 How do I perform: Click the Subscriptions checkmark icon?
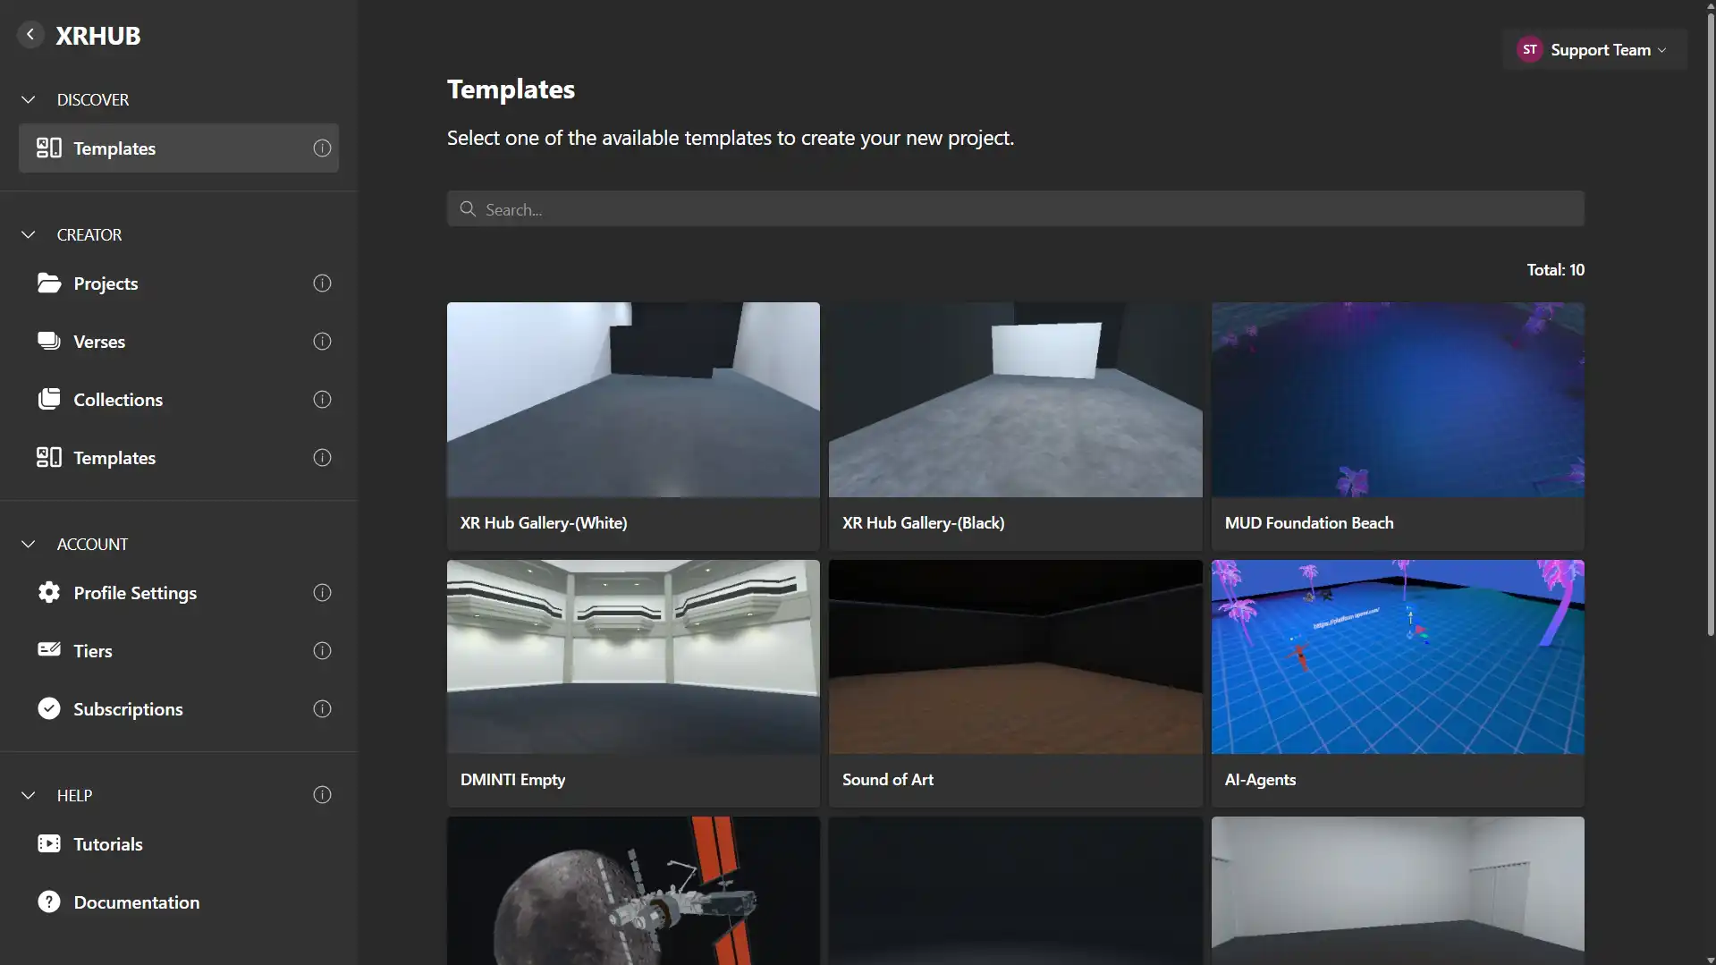coord(49,708)
